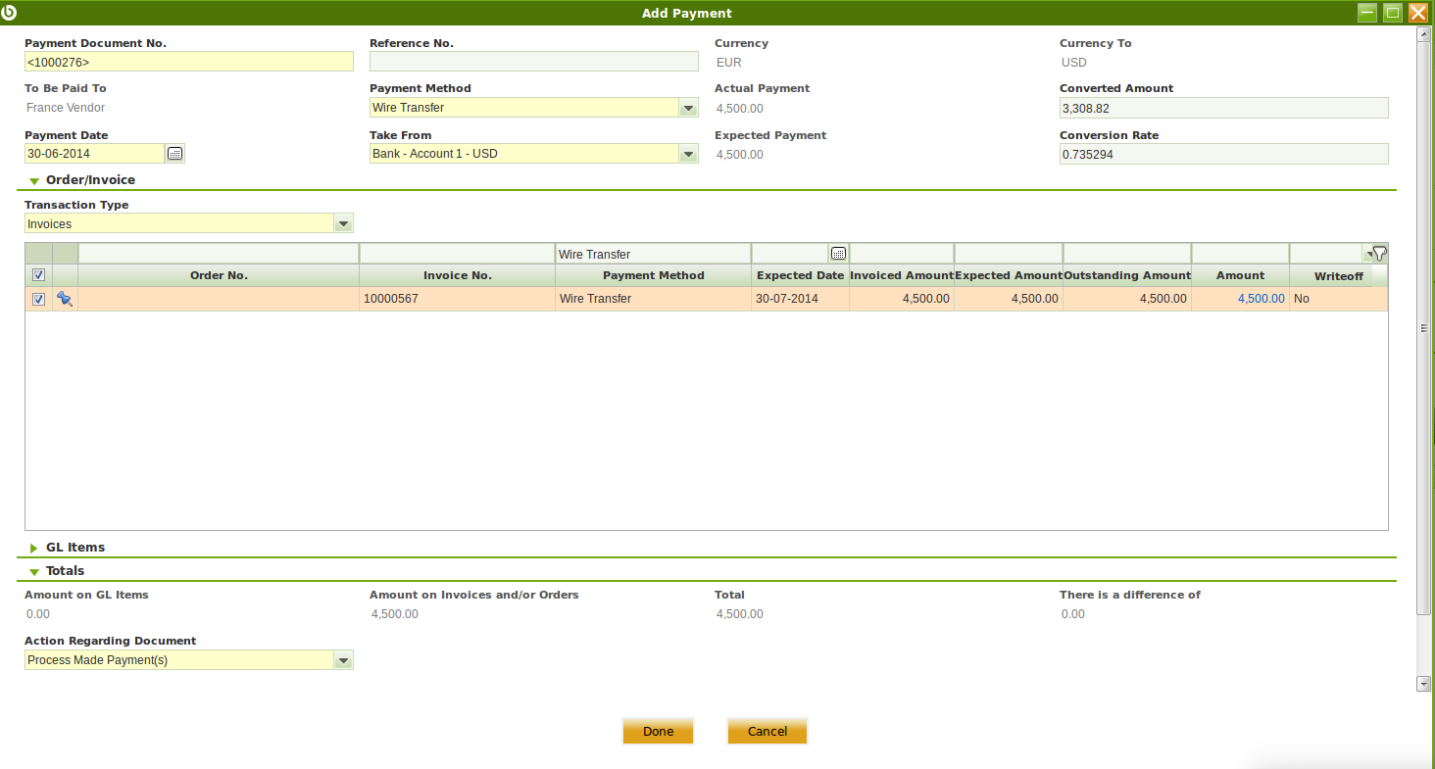Open Action Regarding Document dropdown
Viewport: 1435px width, 769px height.
point(343,660)
